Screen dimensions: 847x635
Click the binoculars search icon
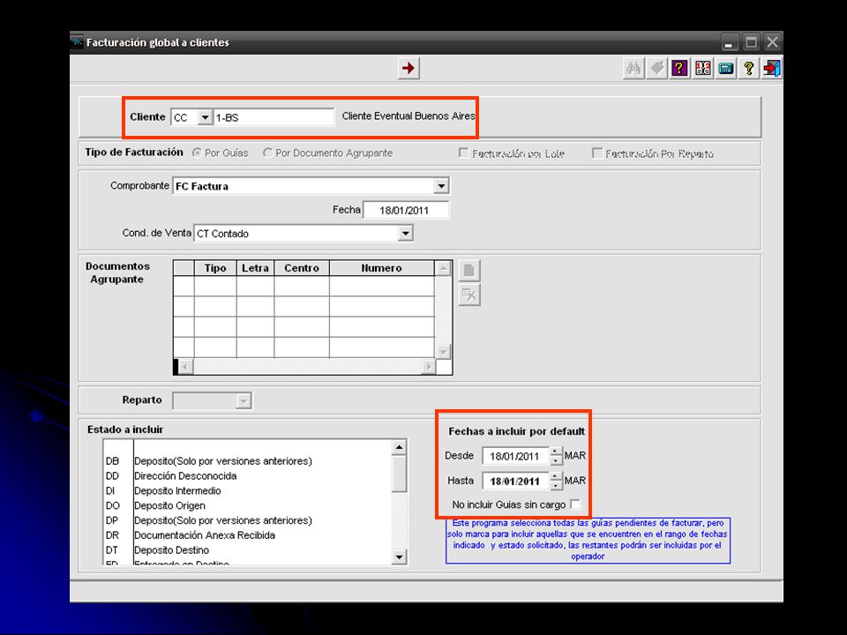633,69
